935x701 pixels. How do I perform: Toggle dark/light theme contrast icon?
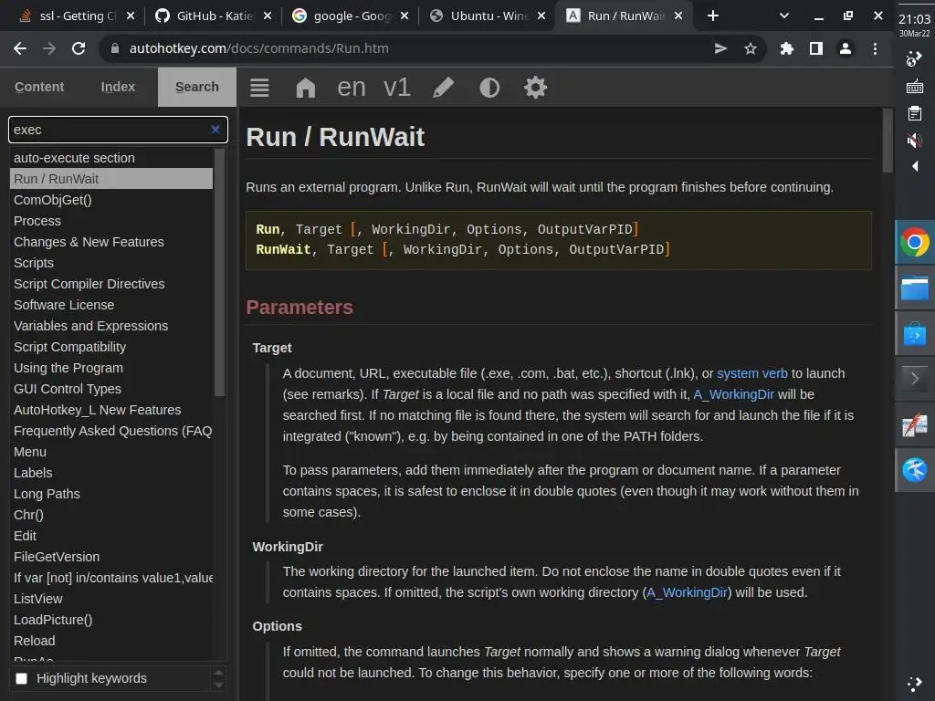489,88
